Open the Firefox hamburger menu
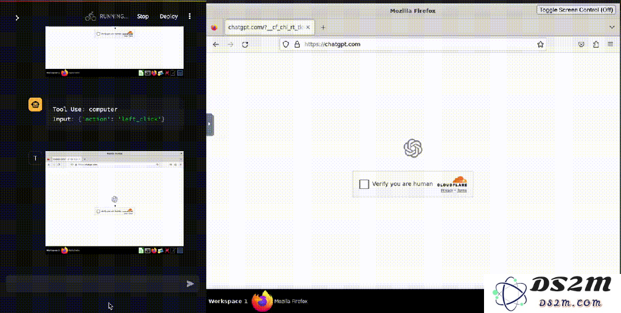Image resolution: width=621 pixels, height=313 pixels. point(610,44)
